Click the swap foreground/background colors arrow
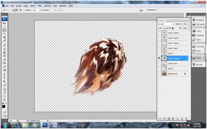 6,103
